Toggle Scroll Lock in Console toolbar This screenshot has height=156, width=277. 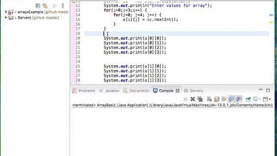217,99
